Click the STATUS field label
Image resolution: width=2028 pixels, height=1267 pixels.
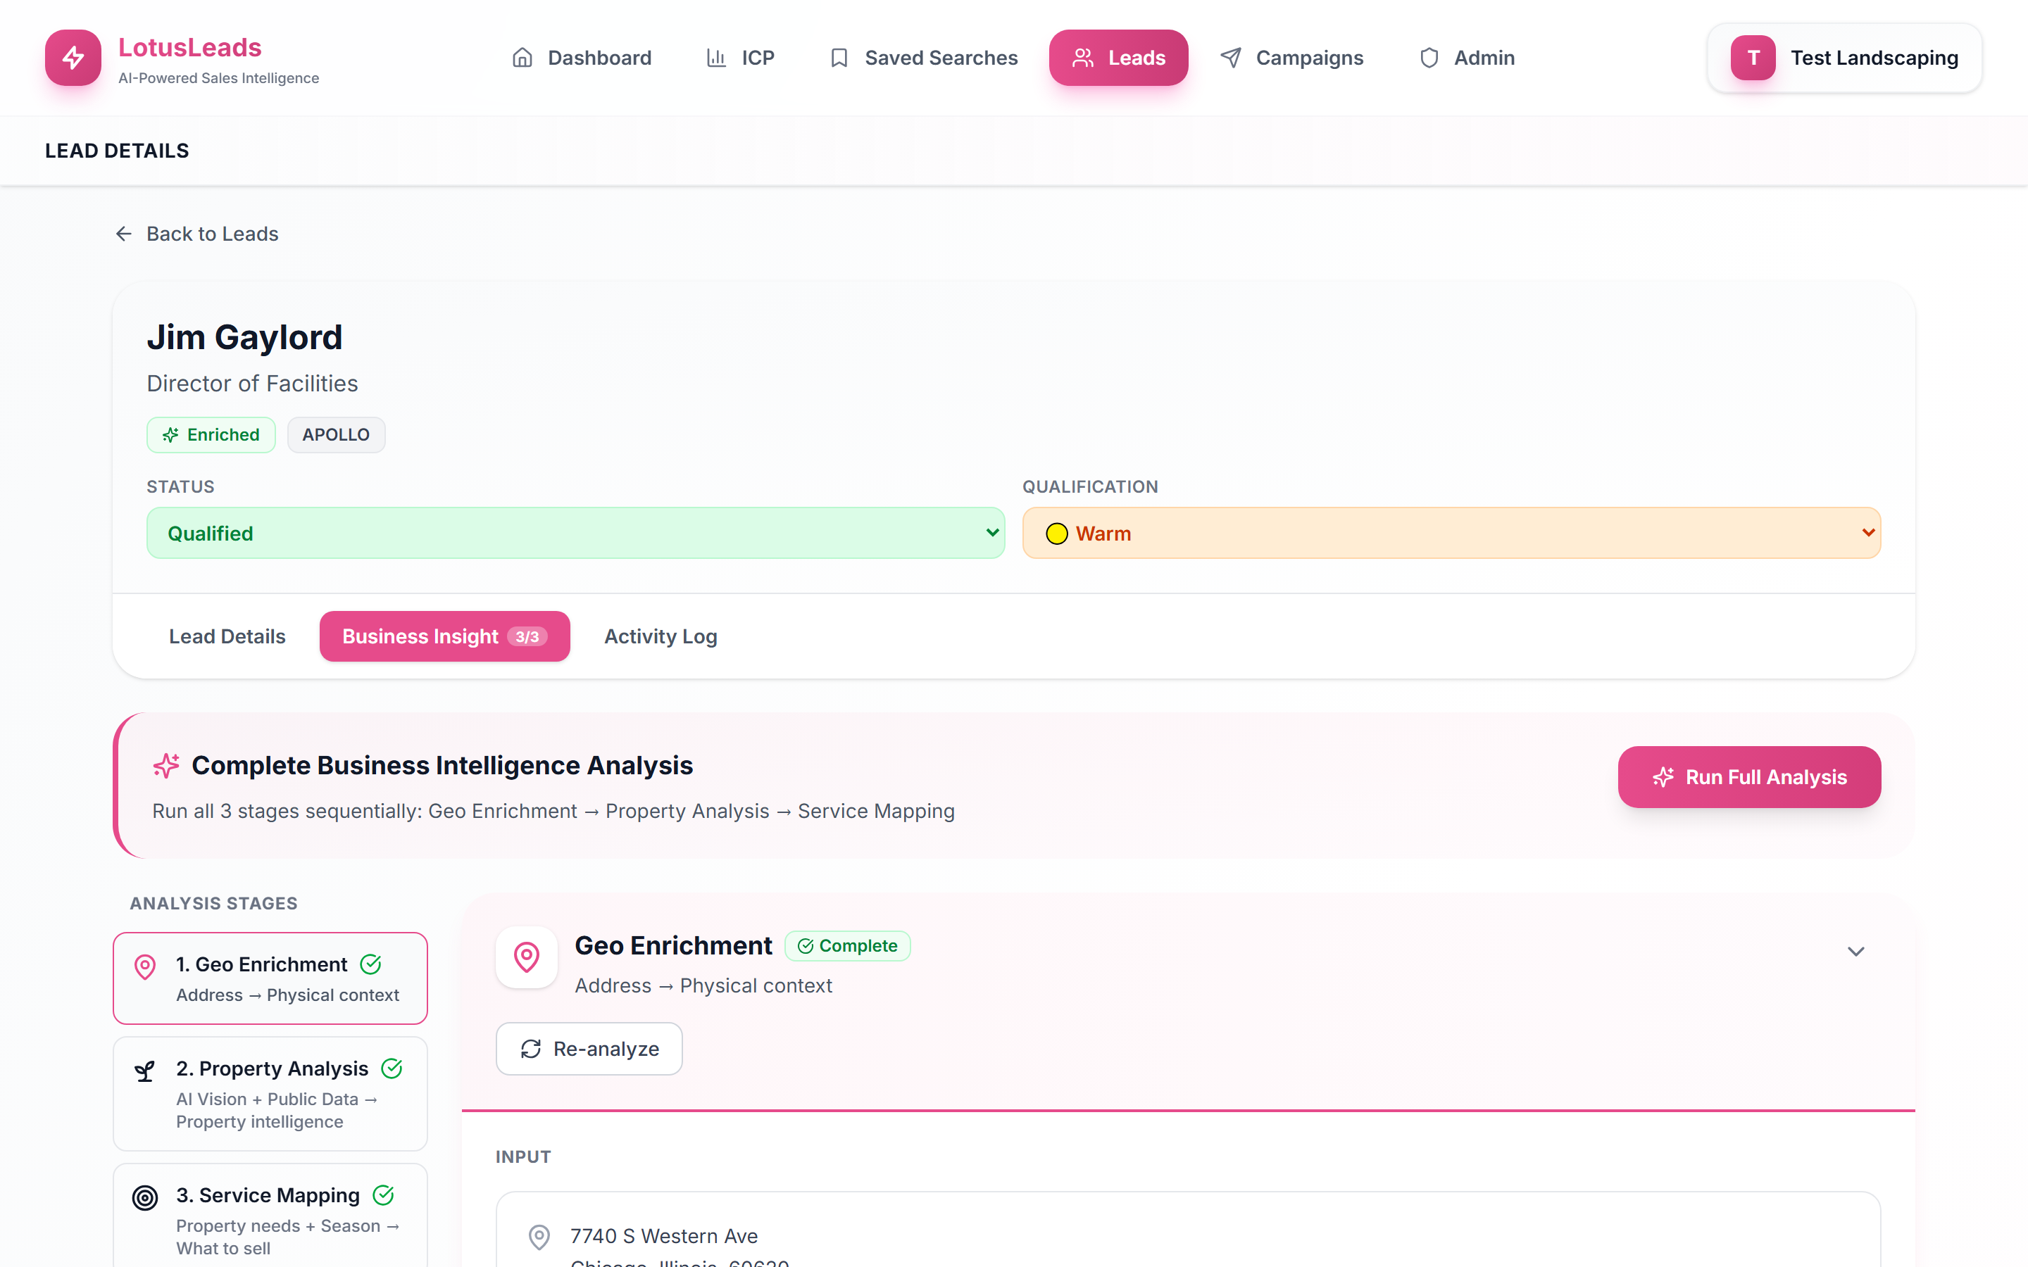click(180, 487)
